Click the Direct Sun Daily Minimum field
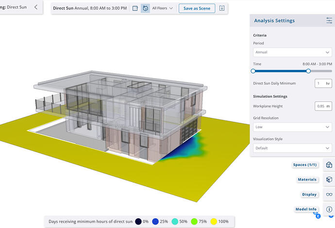The width and height of the screenshot is (335, 228). pyautogui.click(x=323, y=83)
